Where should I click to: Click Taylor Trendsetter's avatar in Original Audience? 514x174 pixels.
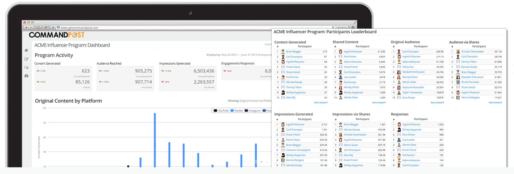(399, 92)
